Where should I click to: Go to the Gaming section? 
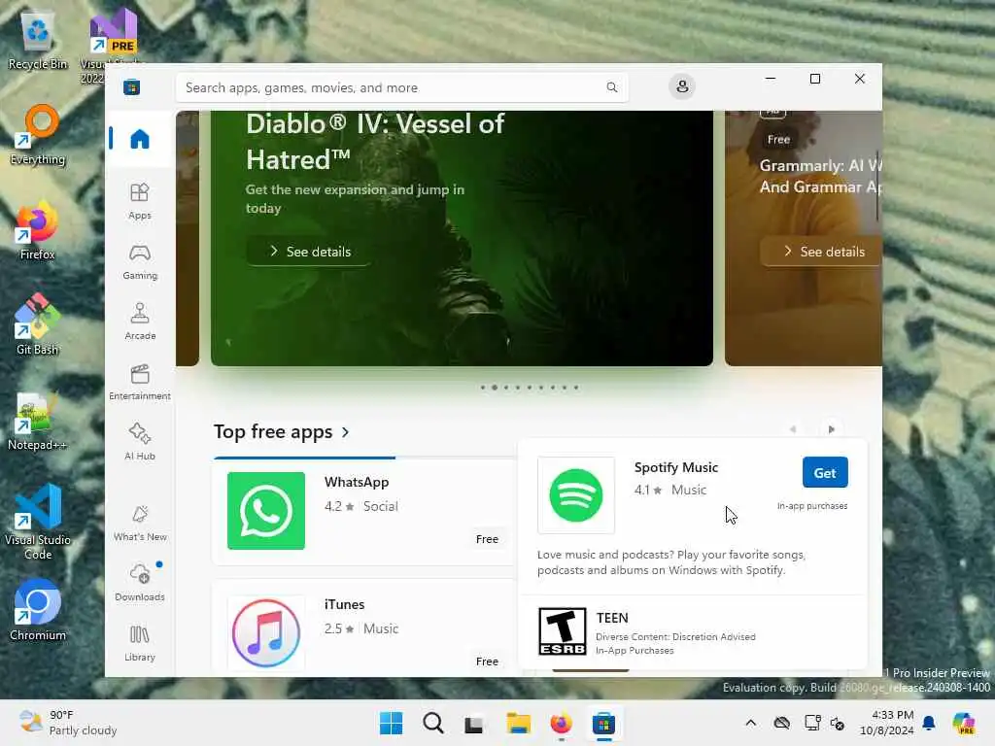[x=140, y=261]
